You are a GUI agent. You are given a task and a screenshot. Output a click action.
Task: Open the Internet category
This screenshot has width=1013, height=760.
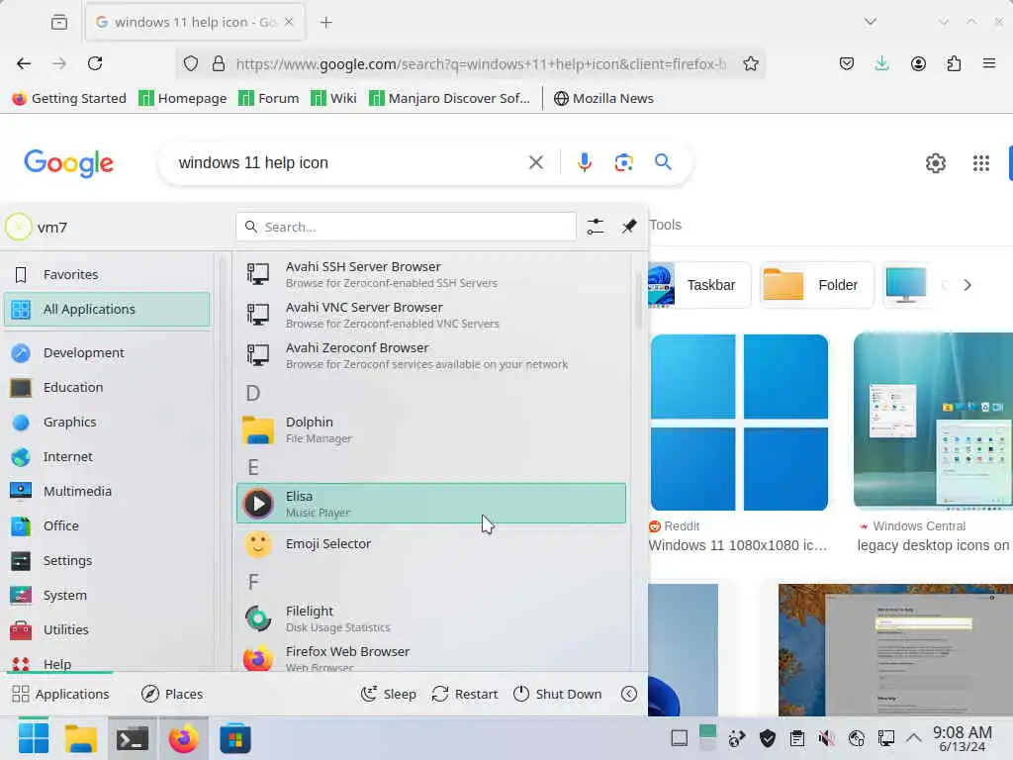pos(107,457)
